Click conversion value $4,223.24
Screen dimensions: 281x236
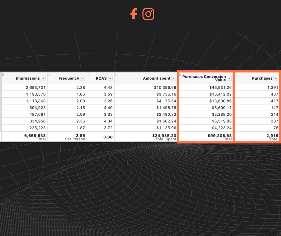[x=222, y=128]
